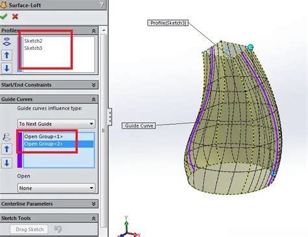The width and height of the screenshot is (308, 237).
Task: Click the Profiles selection icon
Action: click(6, 42)
